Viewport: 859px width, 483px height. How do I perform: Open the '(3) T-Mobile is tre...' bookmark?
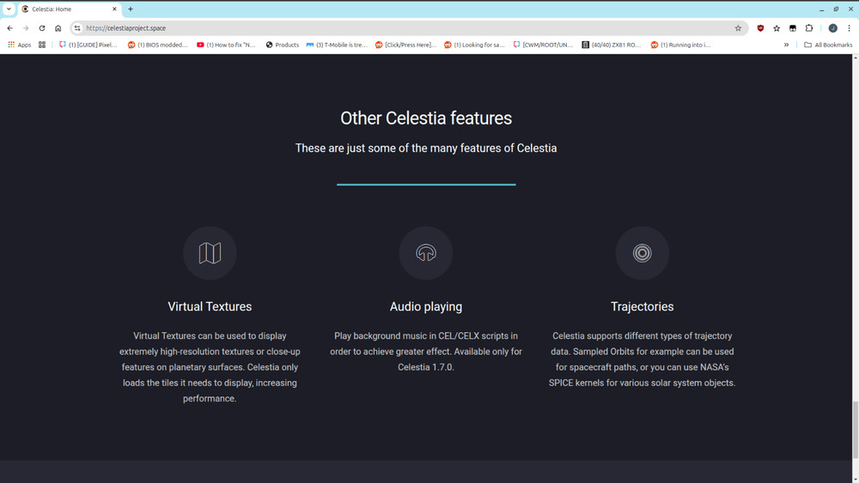pos(337,45)
